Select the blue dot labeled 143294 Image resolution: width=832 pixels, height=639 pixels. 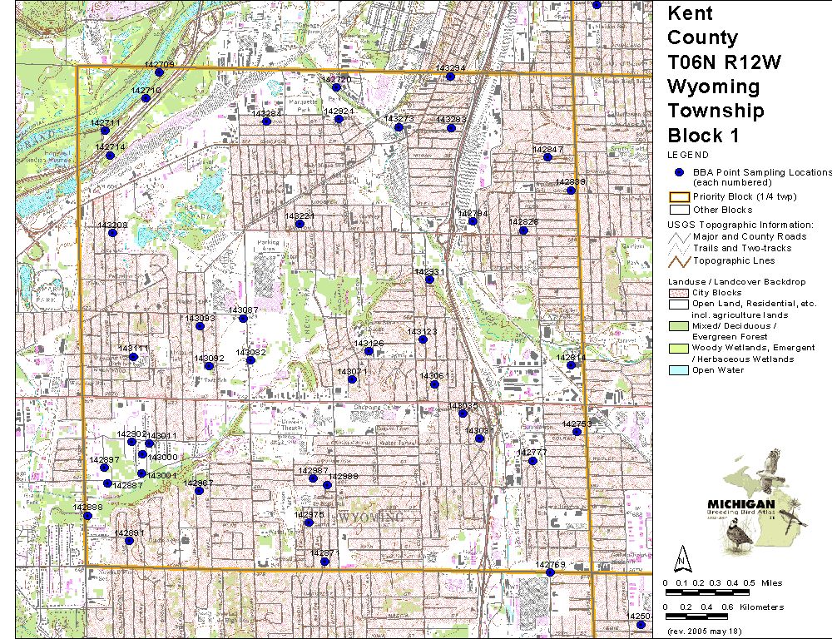click(450, 77)
